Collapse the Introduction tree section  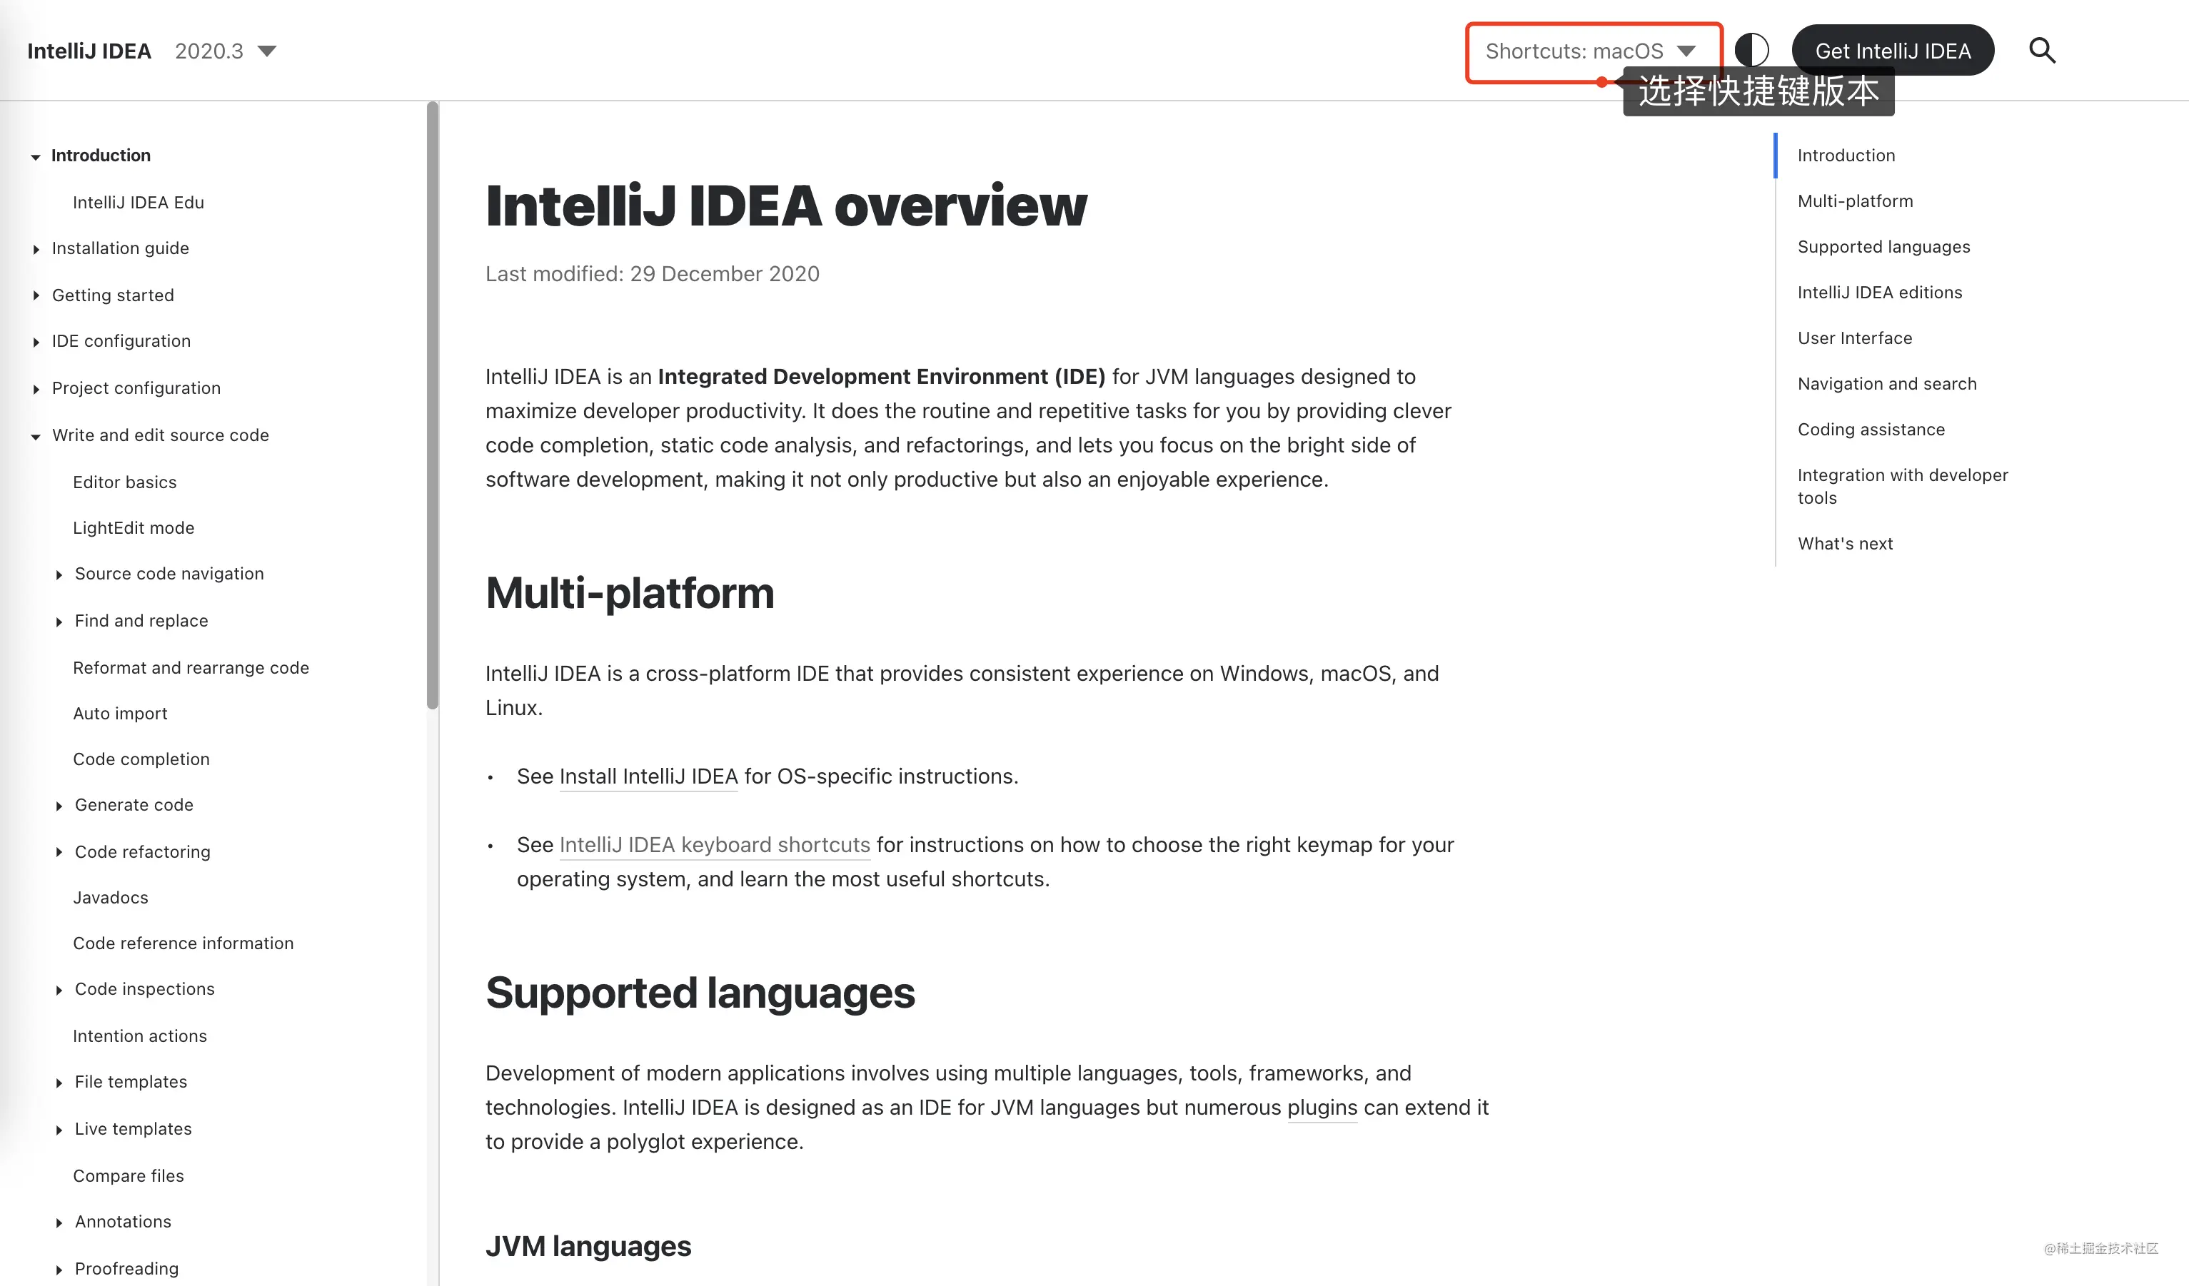click(x=36, y=156)
